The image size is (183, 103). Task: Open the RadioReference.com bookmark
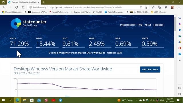(114, 12)
